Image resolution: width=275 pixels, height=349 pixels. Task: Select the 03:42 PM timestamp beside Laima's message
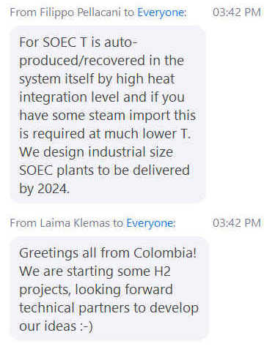[237, 223]
